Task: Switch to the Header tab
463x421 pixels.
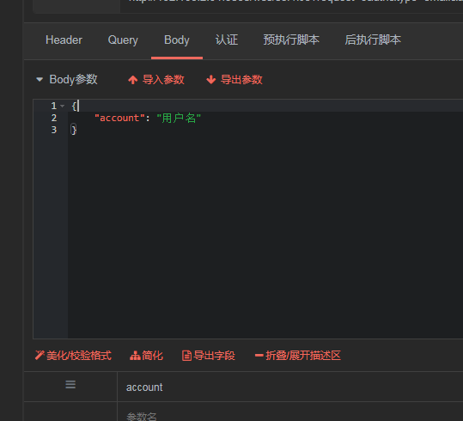Action: (x=64, y=40)
